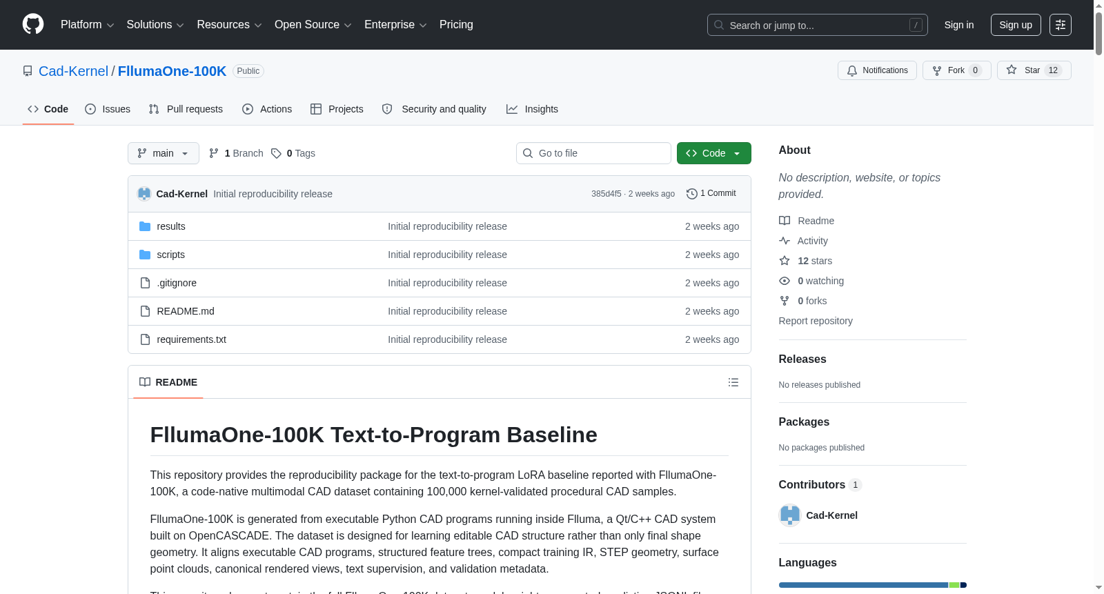
Task: Open the README outline list icon
Action: click(x=733, y=382)
